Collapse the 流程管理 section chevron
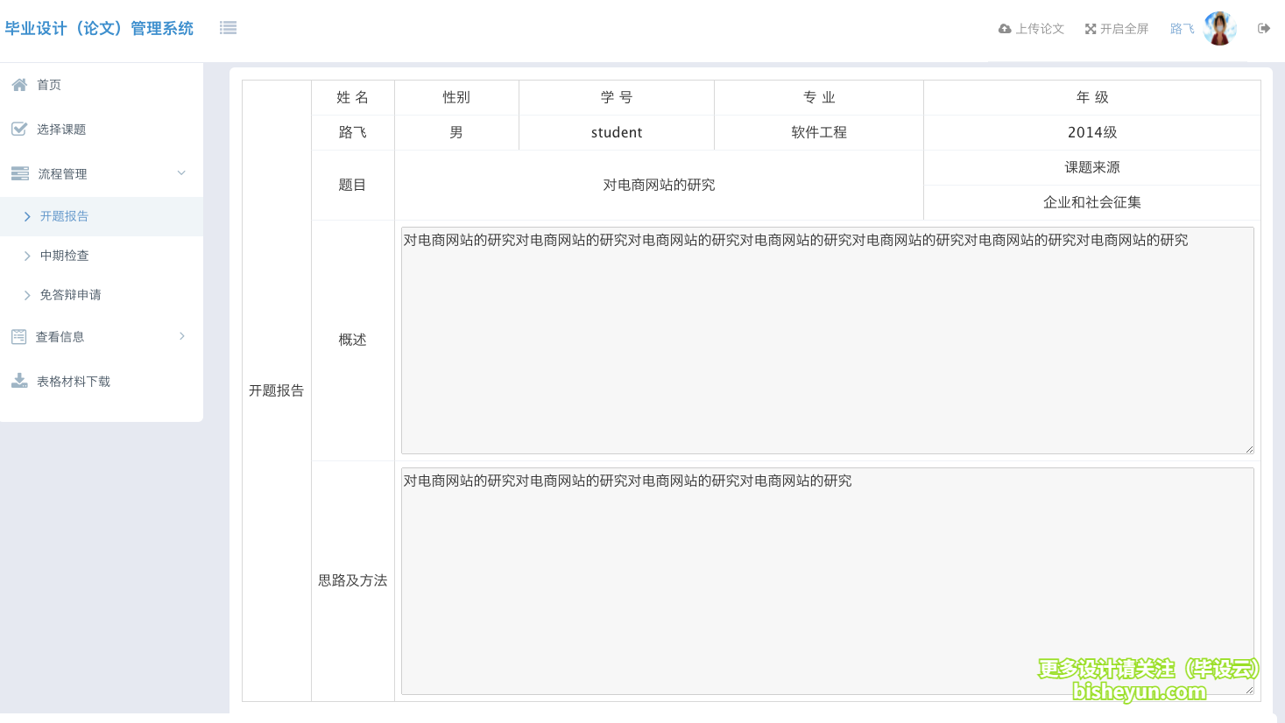The width and height of the screenshot is (1285, 723). 181,173
